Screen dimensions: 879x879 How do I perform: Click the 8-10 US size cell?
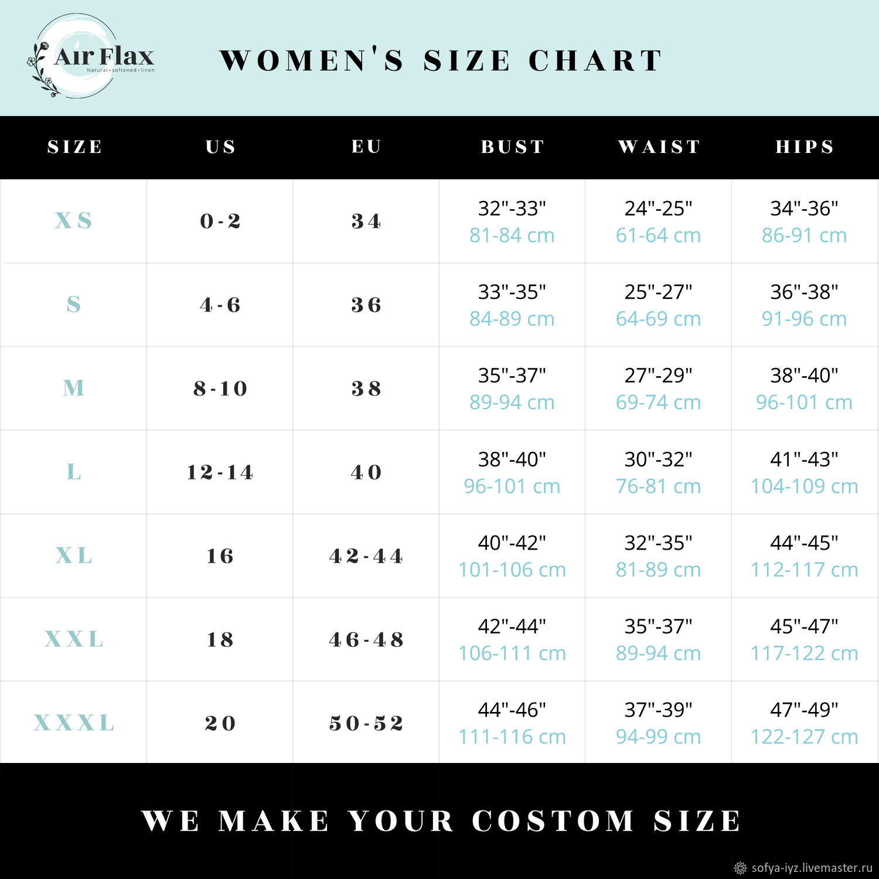pos(220,388)
